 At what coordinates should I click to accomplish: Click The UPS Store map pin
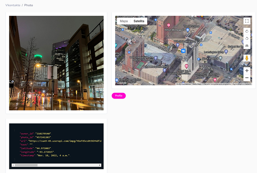pos(188,30)
